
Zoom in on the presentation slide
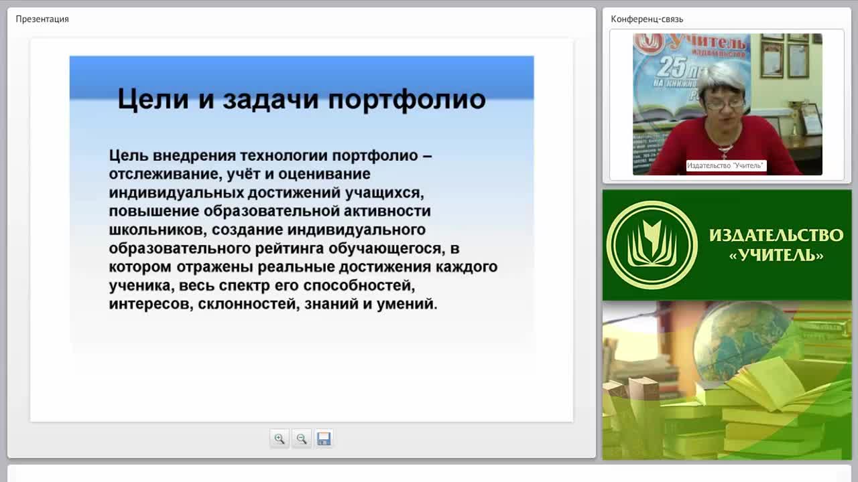[x=280, y=438]
